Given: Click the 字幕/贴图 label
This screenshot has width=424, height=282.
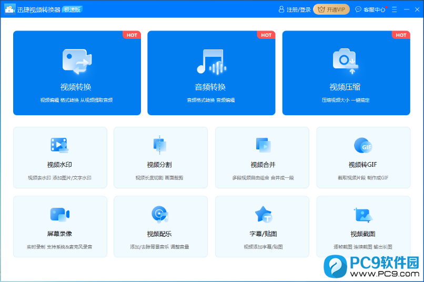Looking at the screenshot, I should coord(263,234).
